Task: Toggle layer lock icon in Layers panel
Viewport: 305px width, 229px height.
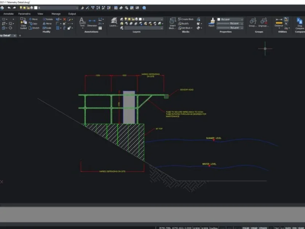Action: (133, 19)
